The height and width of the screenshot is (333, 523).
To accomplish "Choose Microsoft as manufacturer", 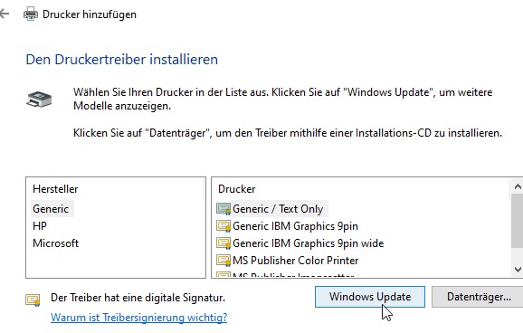I will [56, 243].
